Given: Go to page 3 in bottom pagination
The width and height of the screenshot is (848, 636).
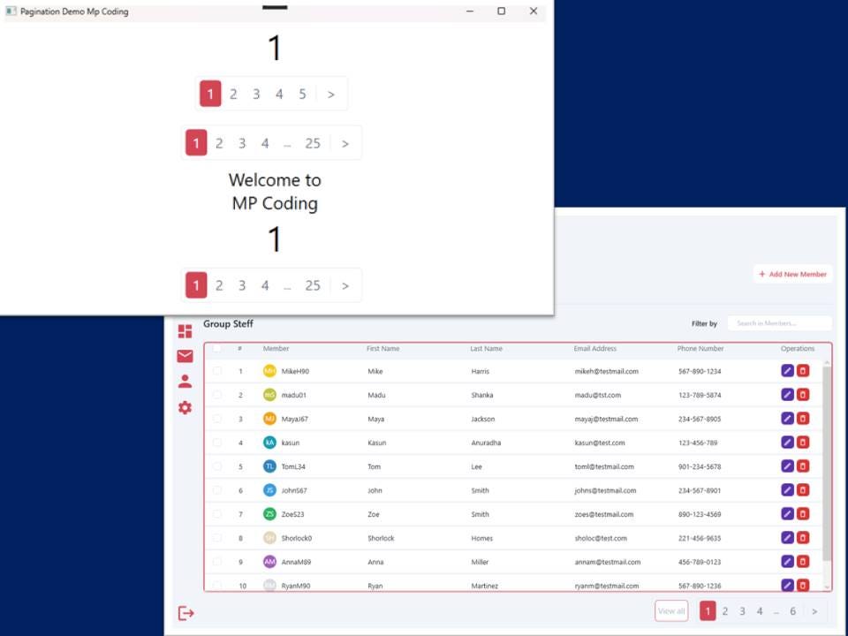Looking at the screenshot, I should [x=742, y=610].
